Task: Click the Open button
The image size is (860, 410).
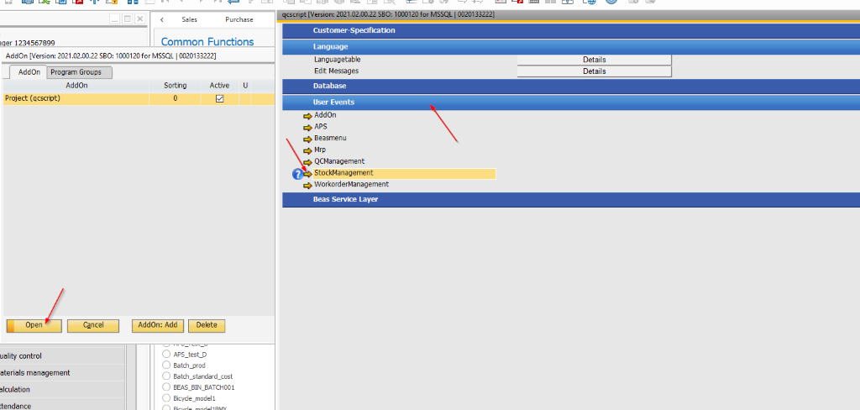Action: pos(34,325)
